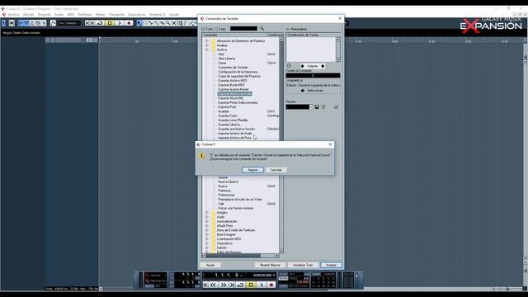Select Importar Archivo de Audio command
Screen dimensions: 528x297
pos(235,134)
